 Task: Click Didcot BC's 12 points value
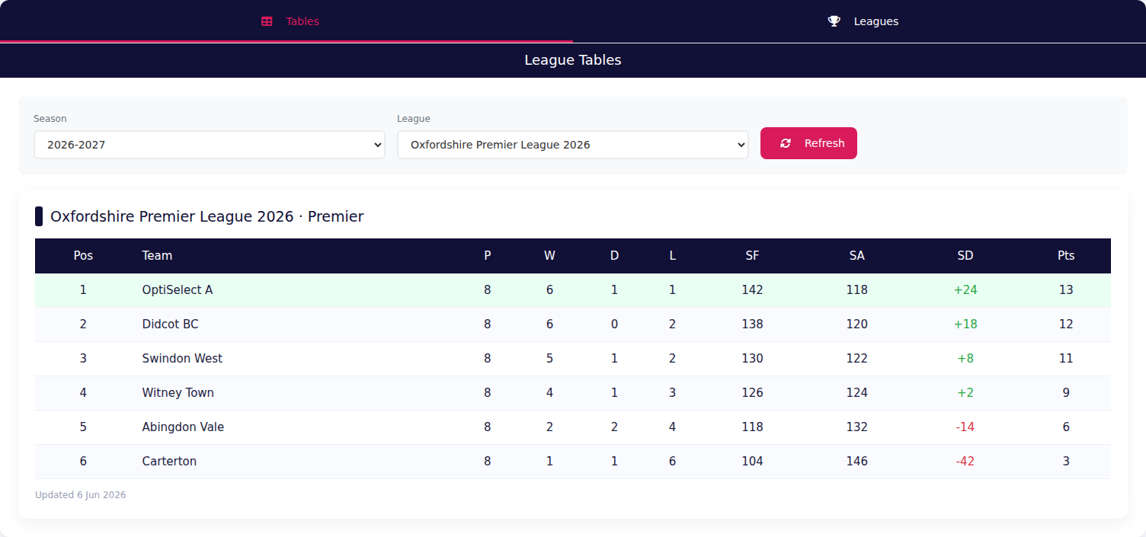[1066, 324]
